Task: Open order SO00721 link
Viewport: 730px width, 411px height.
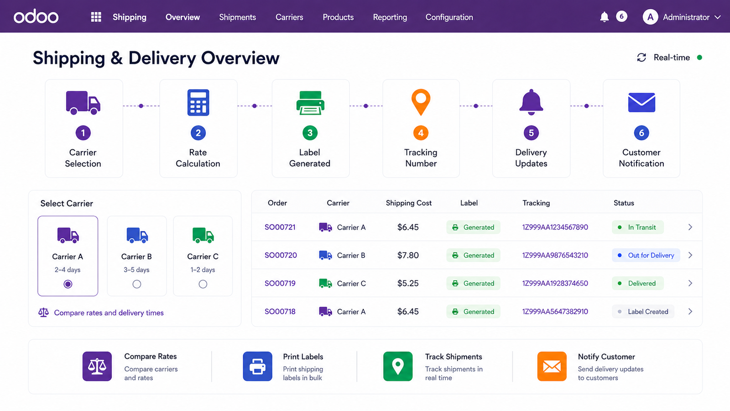Action: [280, 227]
